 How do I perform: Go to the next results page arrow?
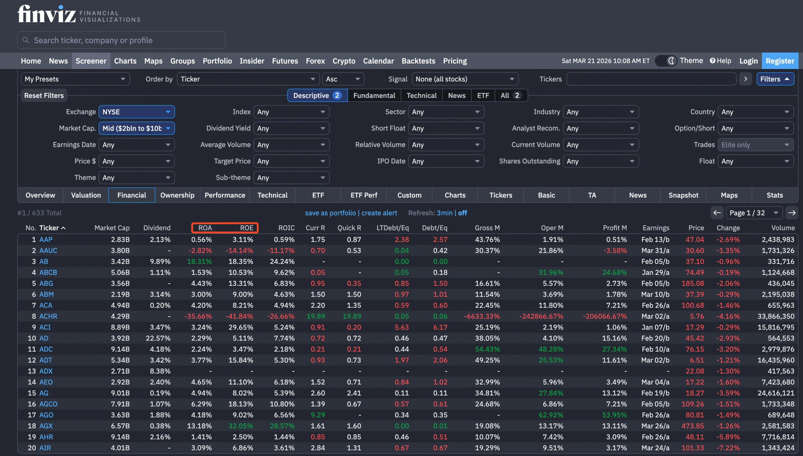tap(792, 213)
